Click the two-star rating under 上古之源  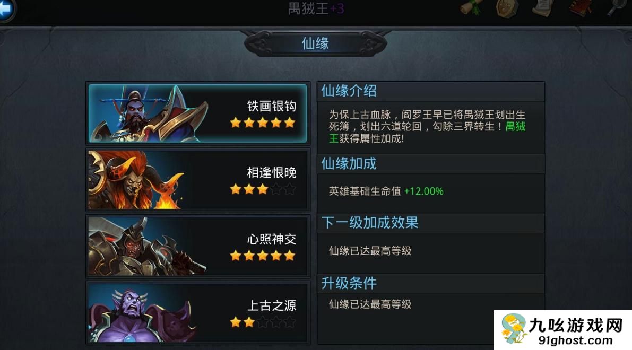point(242,322)
